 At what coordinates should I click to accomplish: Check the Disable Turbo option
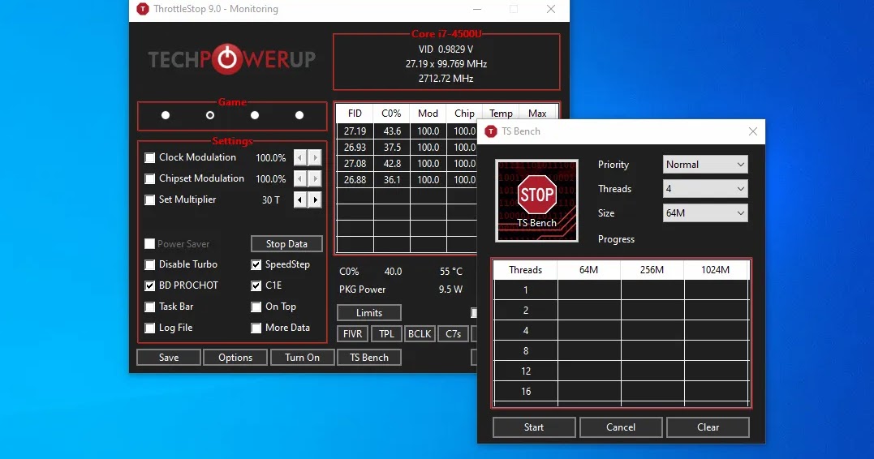[150, 264]
